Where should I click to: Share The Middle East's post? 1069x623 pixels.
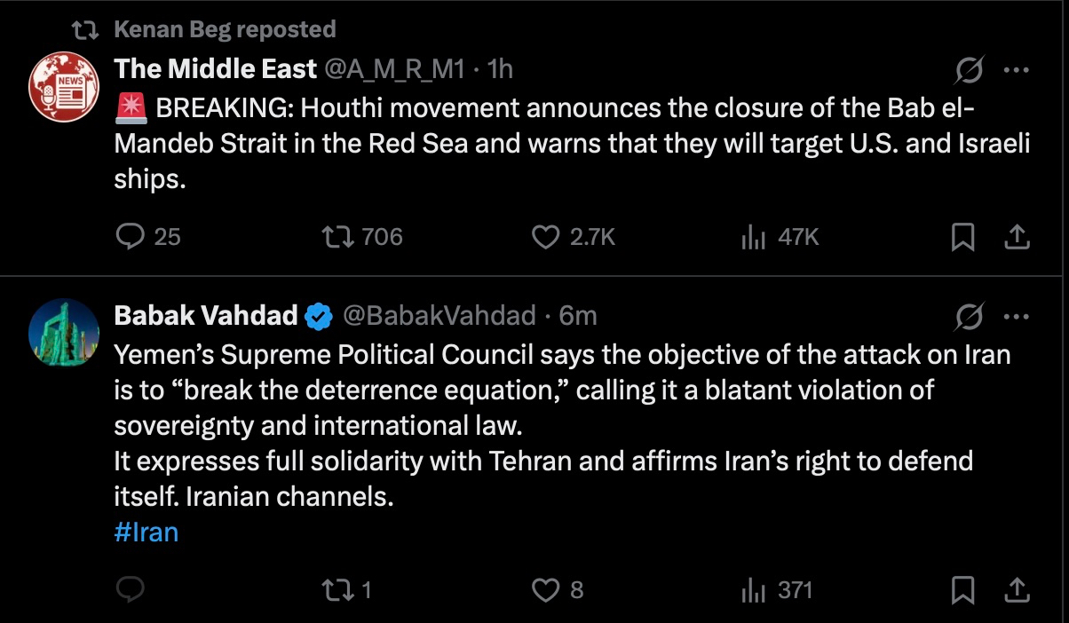click(1017, 237)
